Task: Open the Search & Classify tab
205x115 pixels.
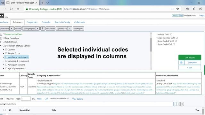Action: (x=62, y=22)
